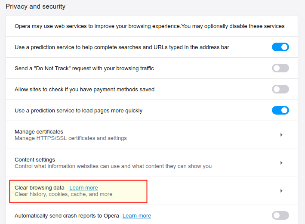Image resolution: width=305 pixels, height=224 pixels.
Task: Click the Opera web services info text
Action: point(150,26)
